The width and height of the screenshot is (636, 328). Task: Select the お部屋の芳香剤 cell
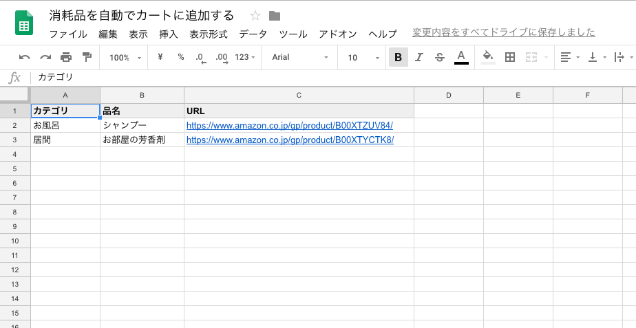[x=142, y=140]
